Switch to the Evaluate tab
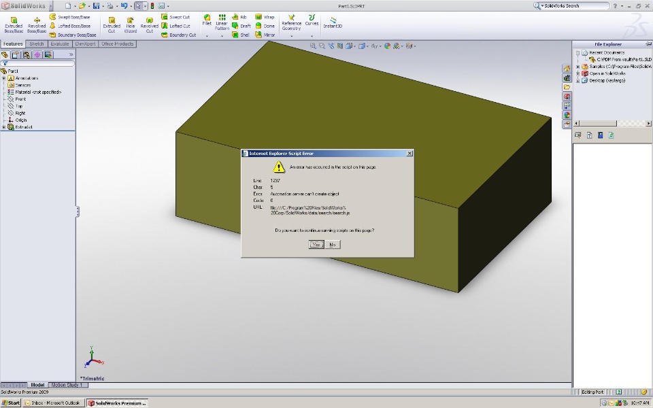653x408 pixels. click(60, 44)
